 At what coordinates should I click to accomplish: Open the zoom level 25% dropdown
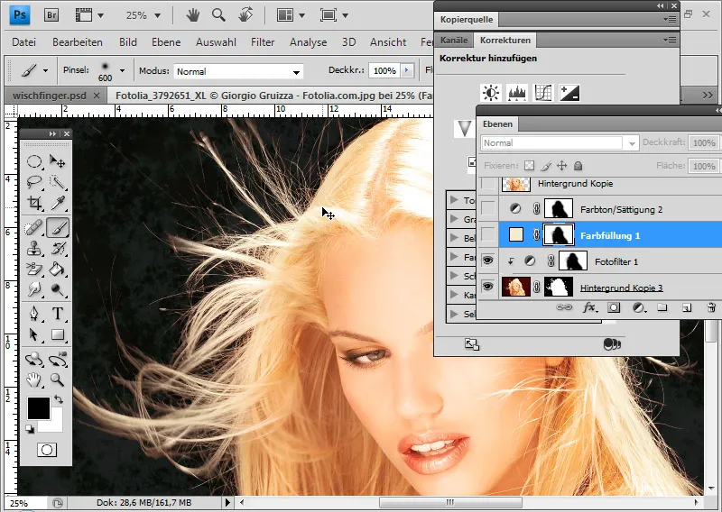coord(157,15)
